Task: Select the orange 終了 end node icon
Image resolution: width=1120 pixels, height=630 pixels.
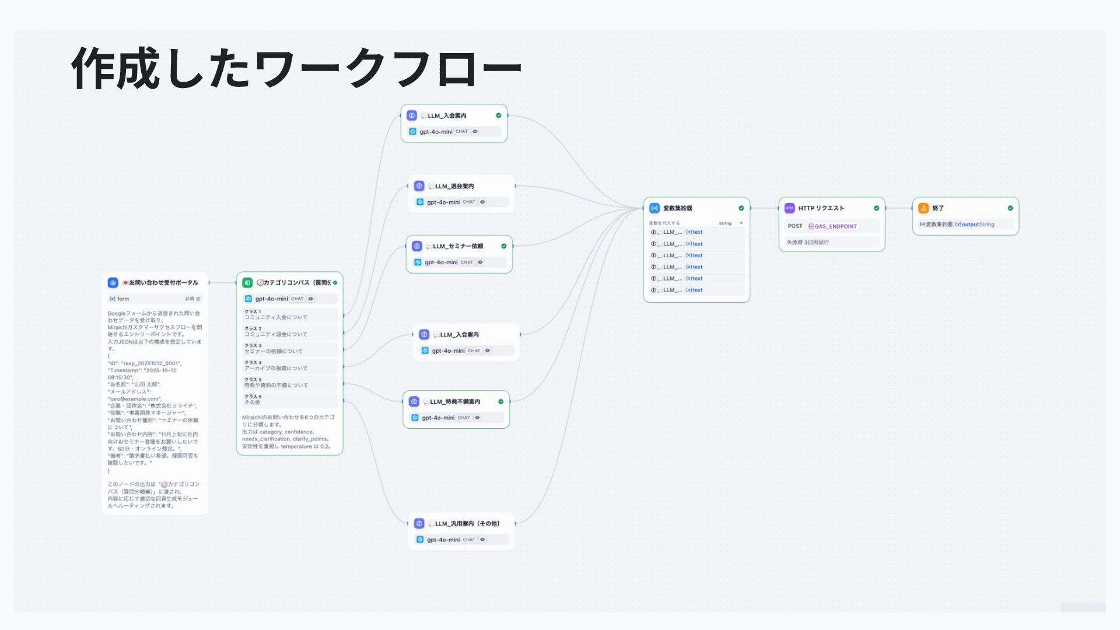Action: click(x=923, y=208)
